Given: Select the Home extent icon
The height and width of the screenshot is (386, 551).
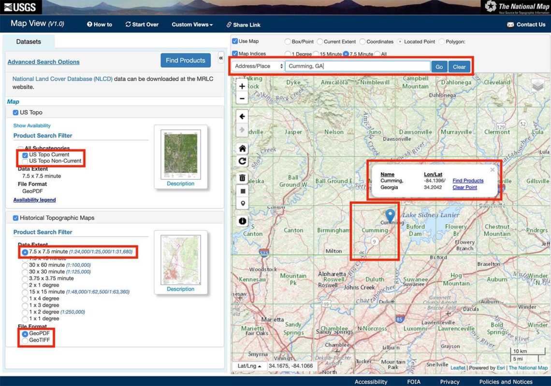Looking at the screenshot, I should click(x=242, y=148).
